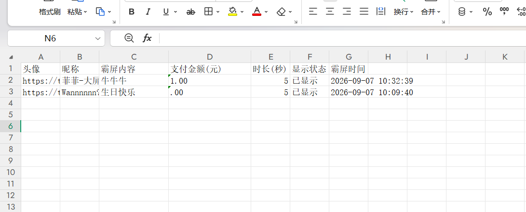Toggle strikethrough formatting
Screen dimensions: 526x212
[x=190, y=12]
